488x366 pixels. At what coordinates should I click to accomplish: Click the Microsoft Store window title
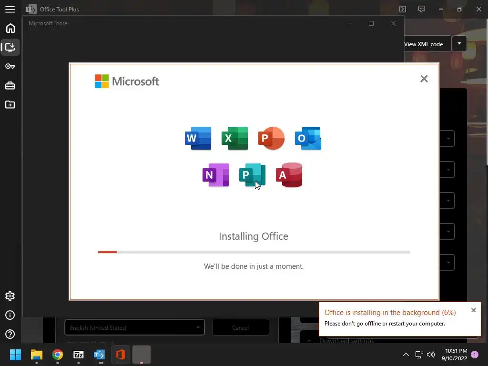pos(48,23)
